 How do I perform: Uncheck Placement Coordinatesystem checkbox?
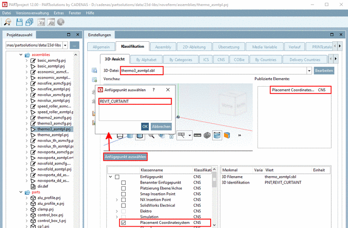pos(123,222)
